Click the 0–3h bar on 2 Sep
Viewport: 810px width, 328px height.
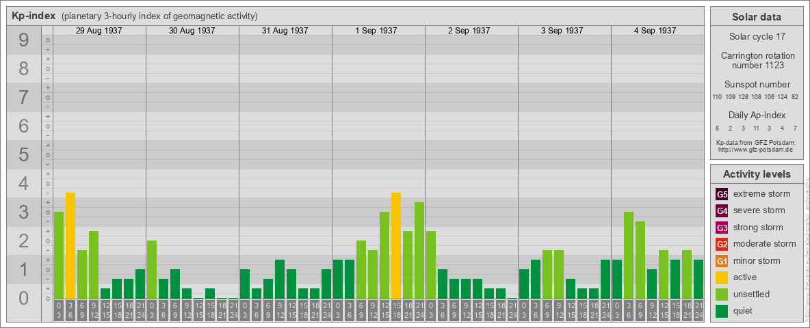click(x=431, y=264)
